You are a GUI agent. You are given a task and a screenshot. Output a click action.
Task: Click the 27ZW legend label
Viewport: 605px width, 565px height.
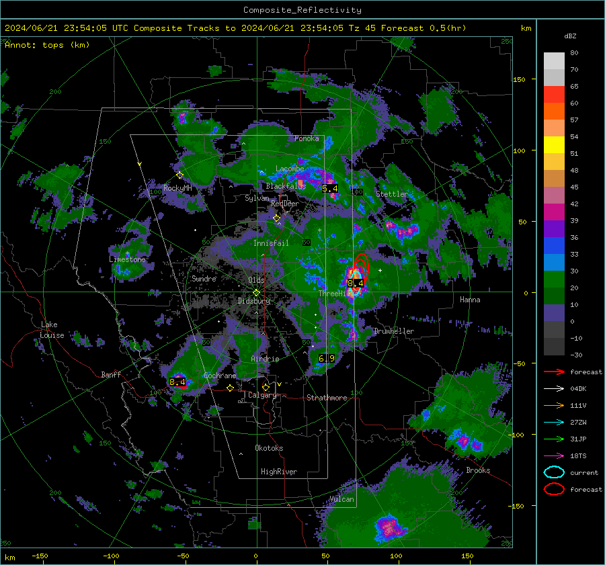(x=578, y=423)
